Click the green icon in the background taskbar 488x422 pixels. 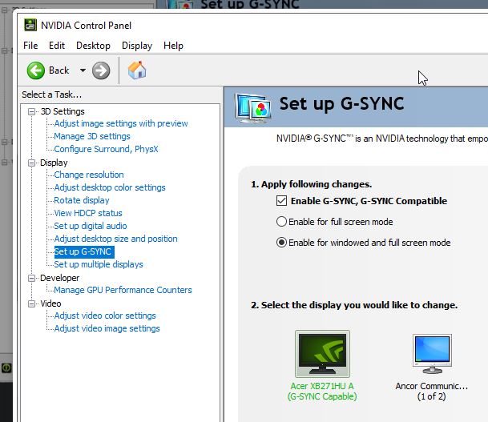point(6,368)
